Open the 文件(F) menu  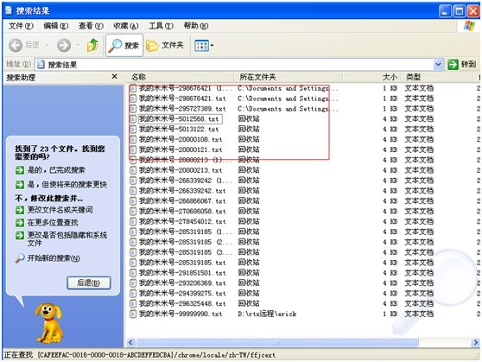point(21,26)
